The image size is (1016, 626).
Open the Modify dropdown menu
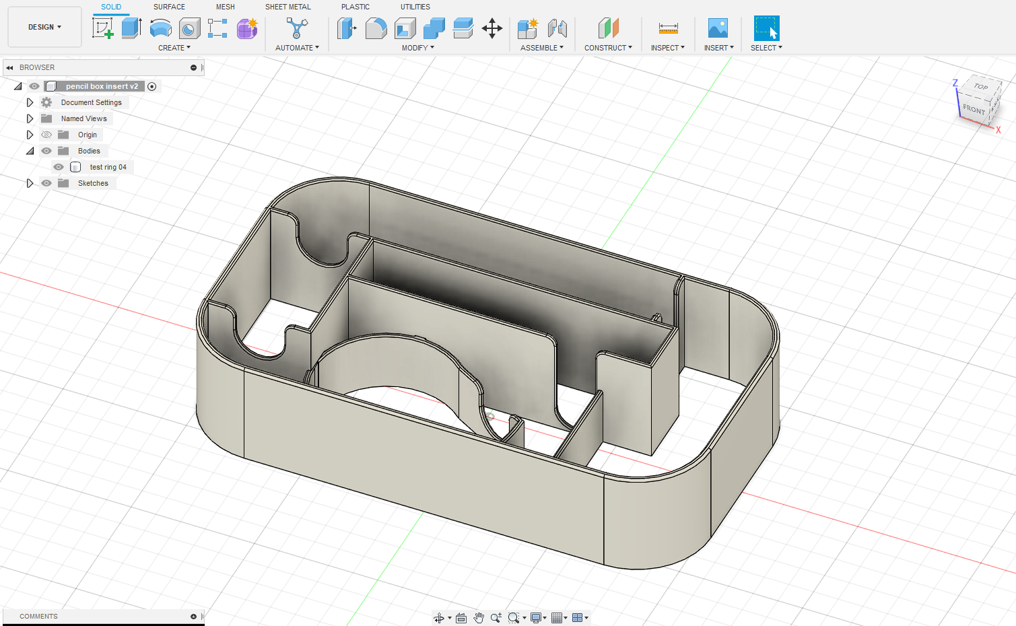(417, 47)
